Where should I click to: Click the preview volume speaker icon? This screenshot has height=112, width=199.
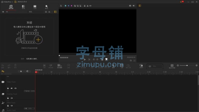[x=134, y=6]
